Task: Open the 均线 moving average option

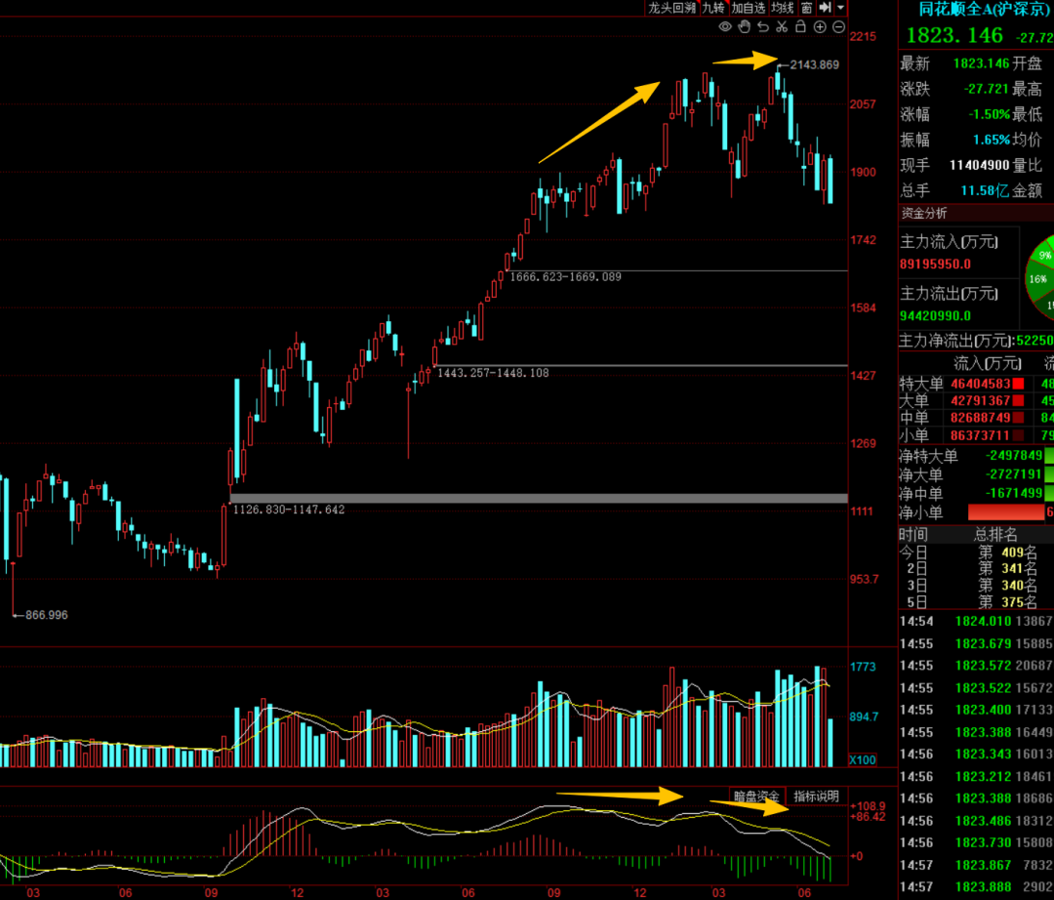Action: (783, 8)
